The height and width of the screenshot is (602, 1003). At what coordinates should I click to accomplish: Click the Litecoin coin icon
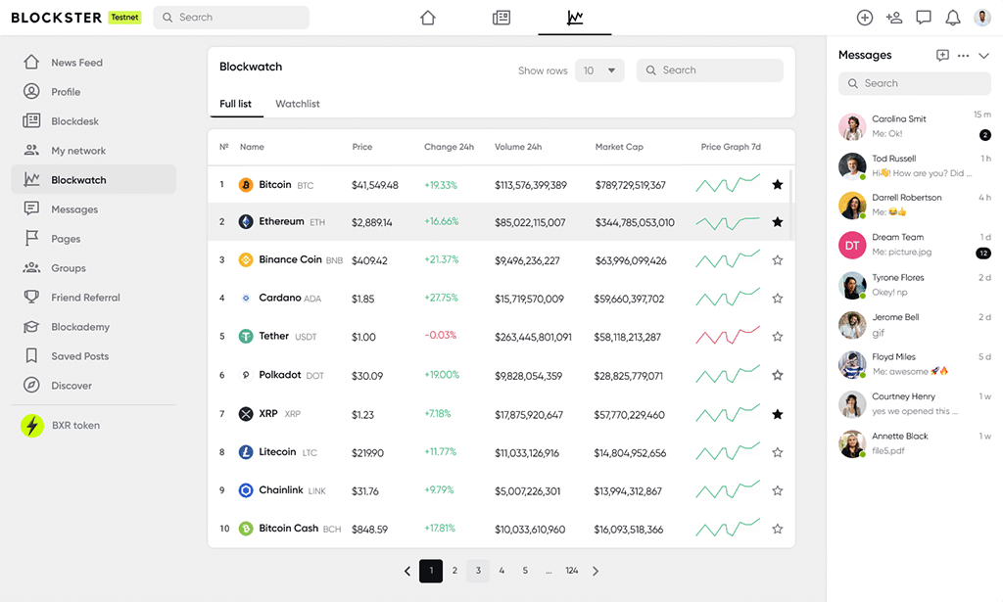point(246,452)
